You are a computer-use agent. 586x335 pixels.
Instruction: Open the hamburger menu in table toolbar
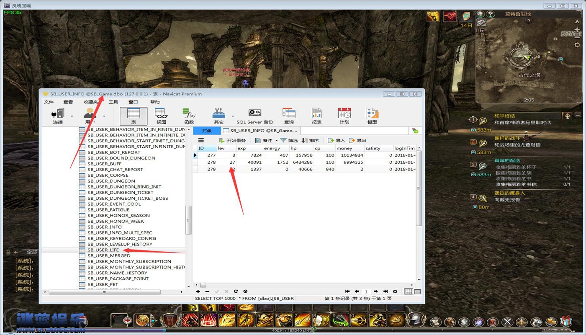coord(201,140)
